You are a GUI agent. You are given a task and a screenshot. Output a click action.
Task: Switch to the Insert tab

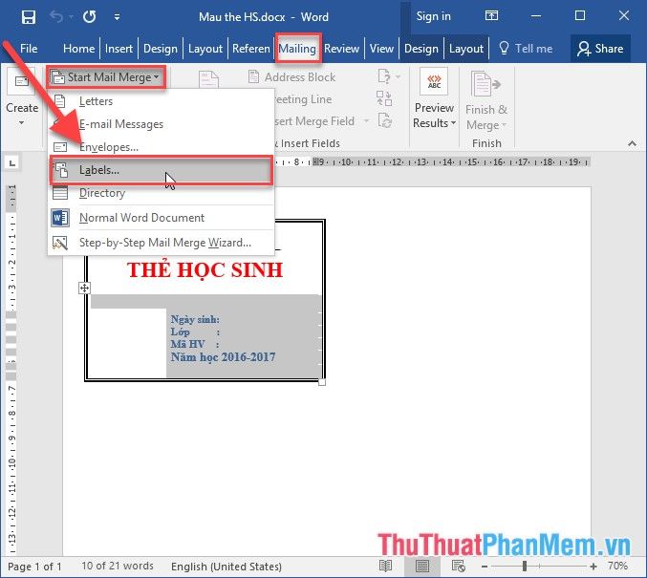coord(119,49)
